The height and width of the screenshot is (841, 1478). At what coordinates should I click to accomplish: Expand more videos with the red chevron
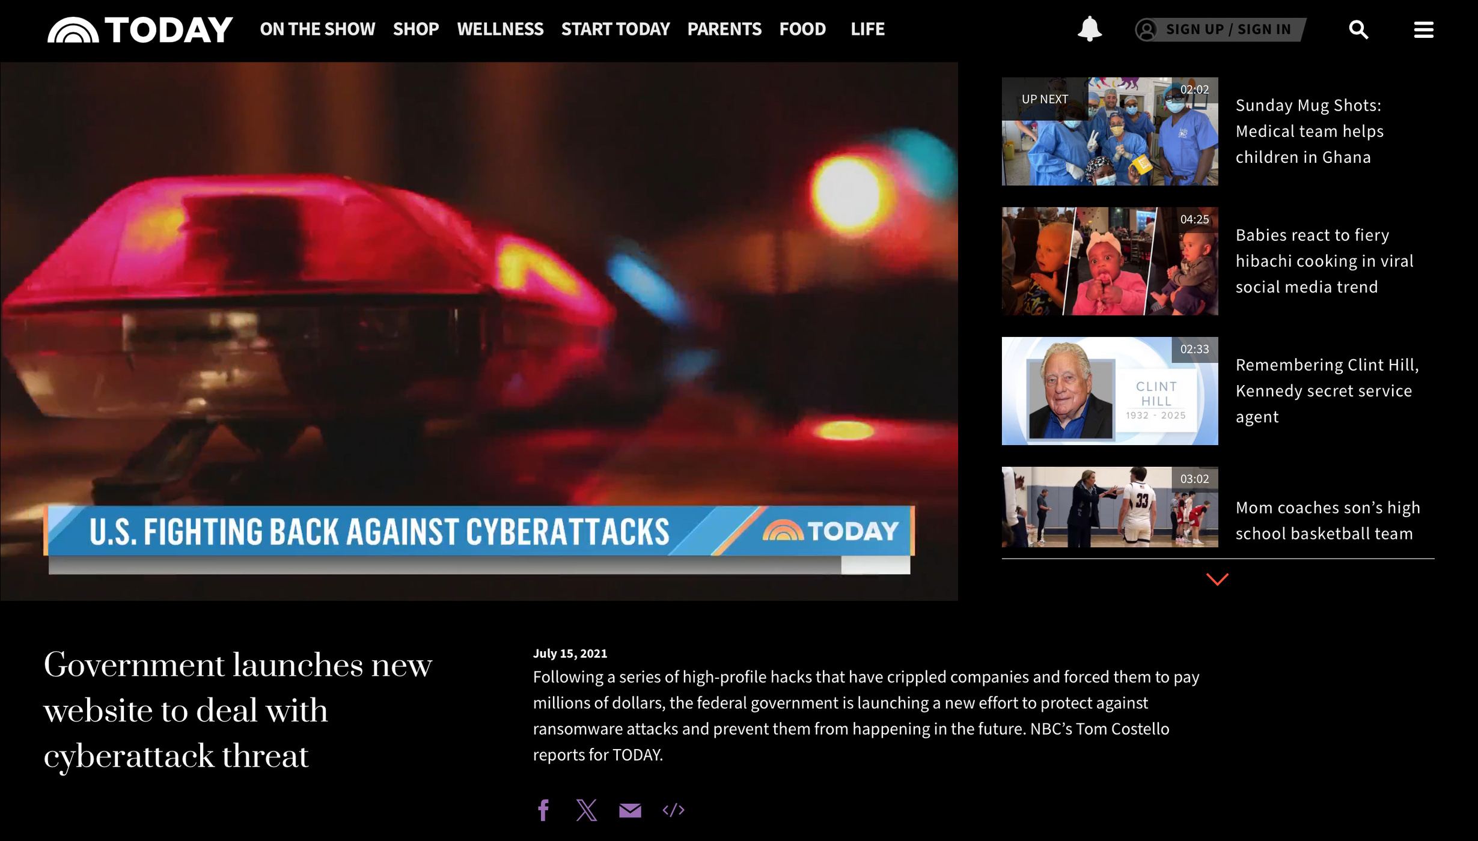(1217, 579)
